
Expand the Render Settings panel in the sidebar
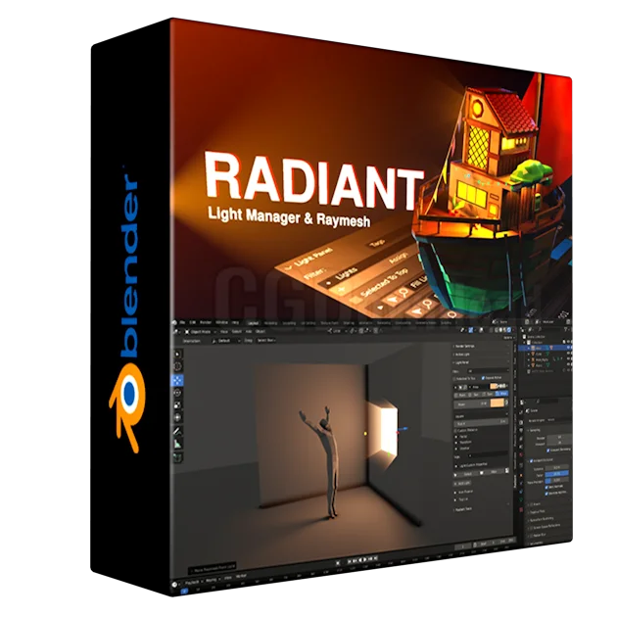click(464, 346)
